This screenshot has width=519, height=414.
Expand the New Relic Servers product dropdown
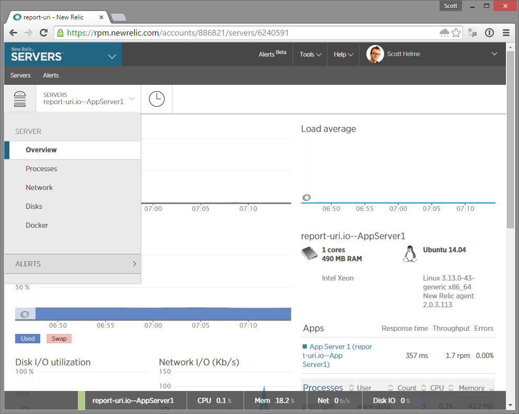click(112, 56)
